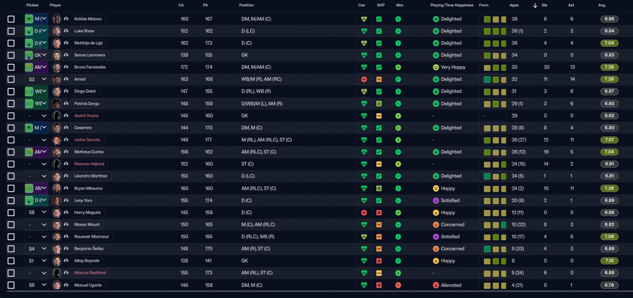Click Bruno Fernandes' Very Happy face icon
This screenshot has width=633, height=298.
coord(436,67)
